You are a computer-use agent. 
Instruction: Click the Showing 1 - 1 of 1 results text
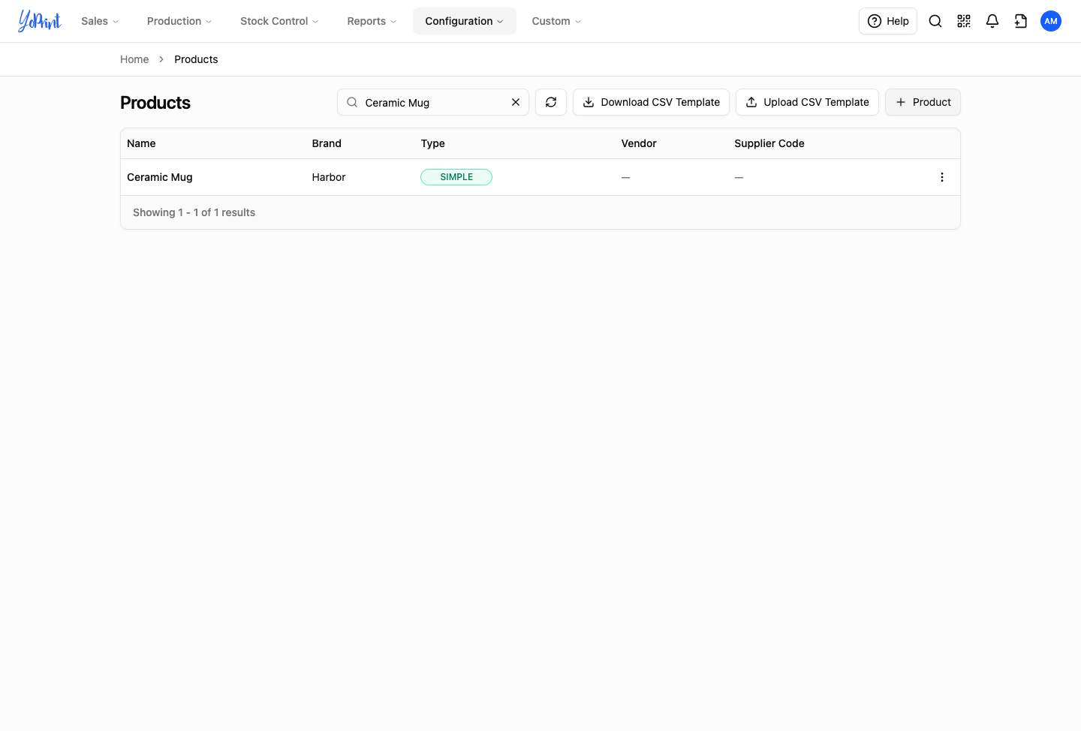pyautogui.click(x=194, y=212)
